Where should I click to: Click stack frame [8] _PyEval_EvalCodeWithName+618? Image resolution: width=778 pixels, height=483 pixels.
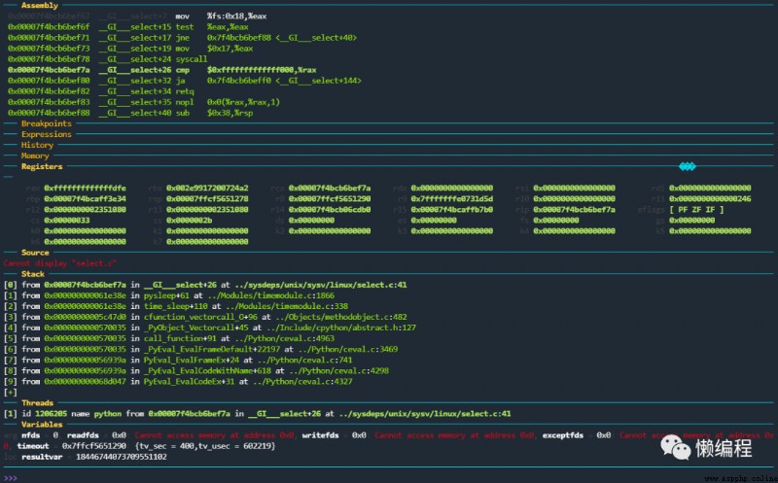click(196, 371)
